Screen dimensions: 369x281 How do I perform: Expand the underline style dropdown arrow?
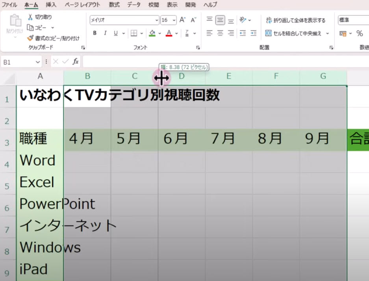click(124, 33)
